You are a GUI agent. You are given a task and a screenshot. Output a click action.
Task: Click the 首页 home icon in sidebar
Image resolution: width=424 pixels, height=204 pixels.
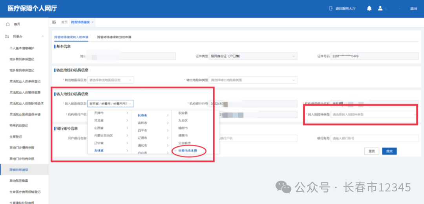click(x=7, y=24)
